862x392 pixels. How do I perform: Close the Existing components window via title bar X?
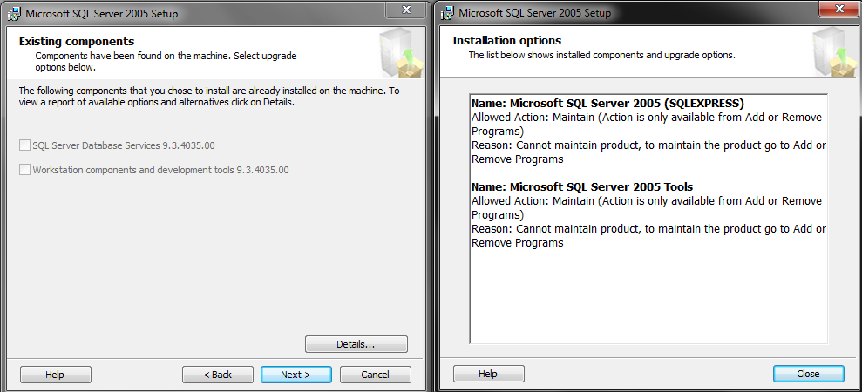click(406, 10)
